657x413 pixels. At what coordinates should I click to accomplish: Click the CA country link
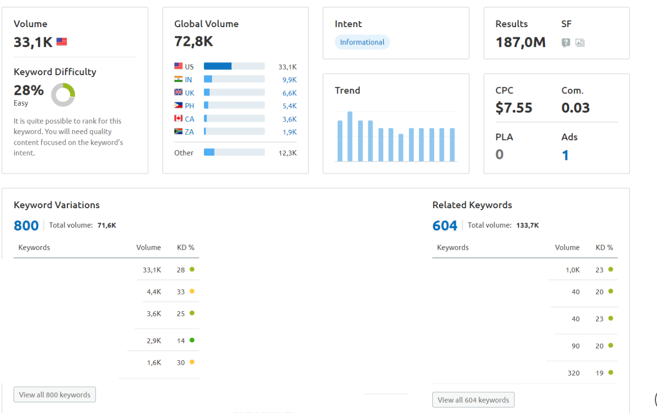coord(189,119)
